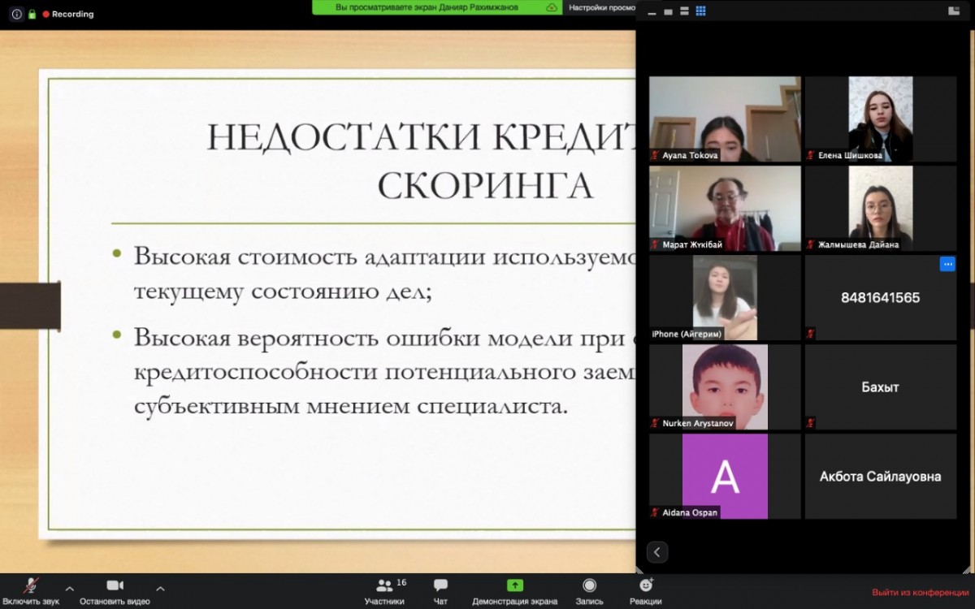The image size is (975, 609).
Task: Go to previous page of video thumbnails
Action: [656, 552]
